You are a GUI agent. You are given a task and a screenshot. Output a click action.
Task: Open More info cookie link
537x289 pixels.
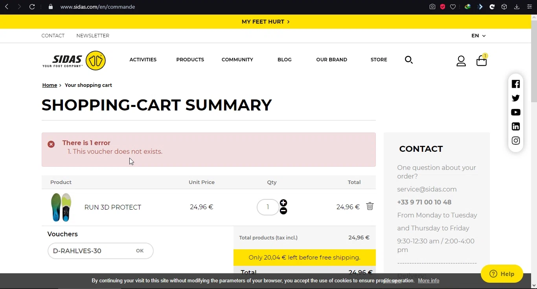coord(428,281)
